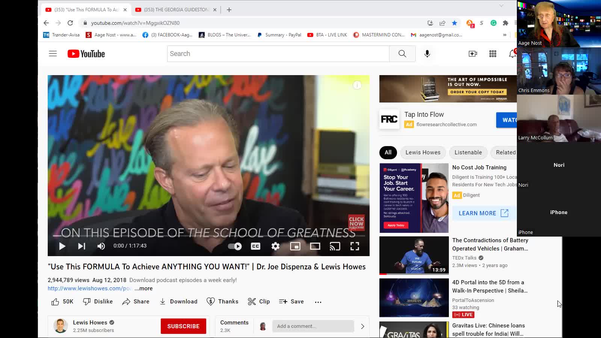Screen dimensions: 601x338
Task: Open flowresearchcollective.com ad link
Action: pyautogui.click(x=446, y=124)
